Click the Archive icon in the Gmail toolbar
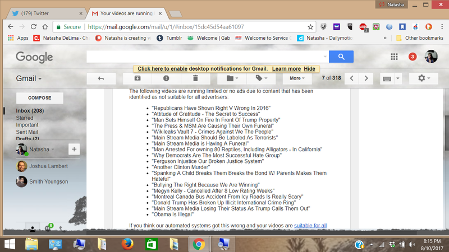Image resolution: width=449 pixels, height=252 pixels. pos(138,78)
